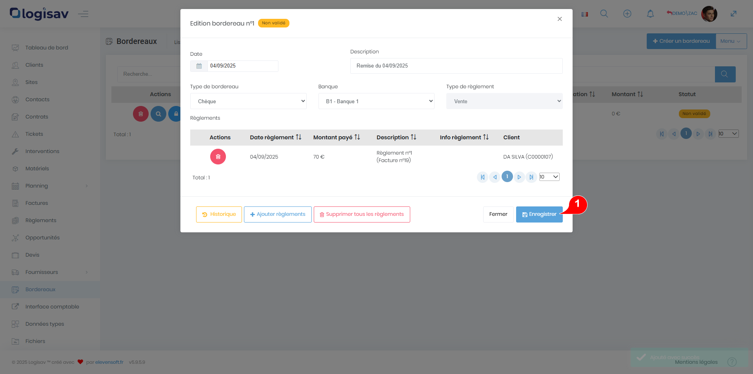Open the Type de bordereau dropdown
This screenshot has width=753, height=374.
[248, 101]
